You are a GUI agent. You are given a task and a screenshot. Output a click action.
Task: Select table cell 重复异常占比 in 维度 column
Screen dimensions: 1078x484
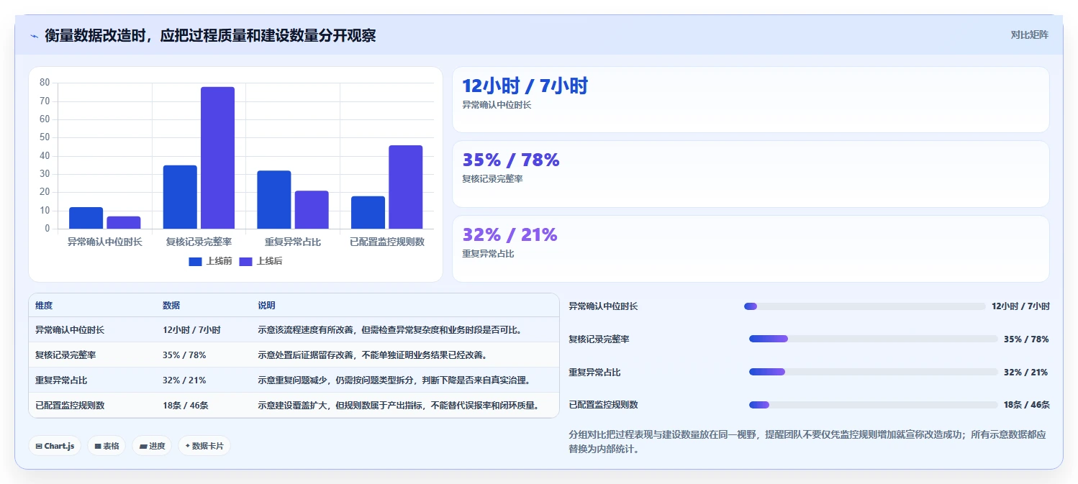(x=61, y=380)
